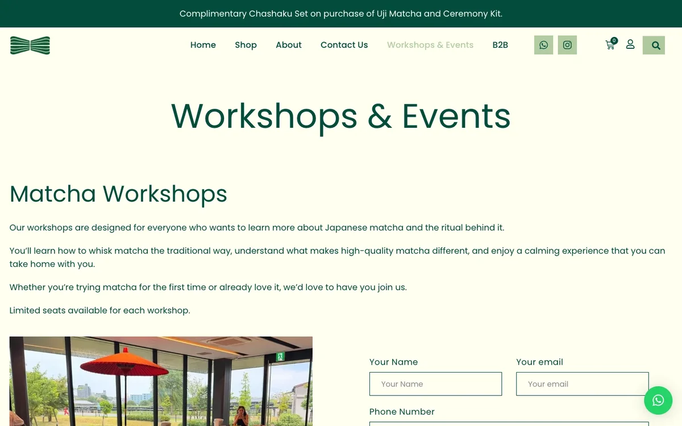
Task: Go to the Home menu item
Action: 203,45
